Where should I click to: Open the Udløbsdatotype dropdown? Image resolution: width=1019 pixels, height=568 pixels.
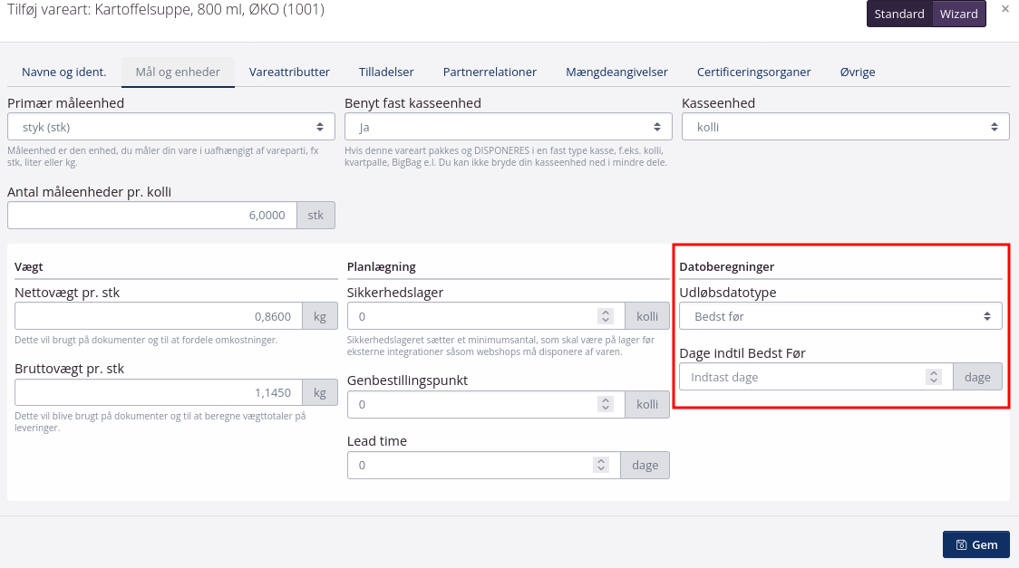[x=840, y=316]
